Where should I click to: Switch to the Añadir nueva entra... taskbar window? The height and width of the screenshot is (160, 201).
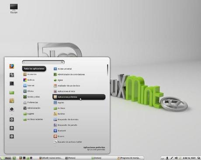tap(51, 158)
